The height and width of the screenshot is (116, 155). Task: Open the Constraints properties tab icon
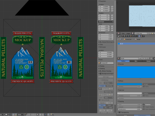pyautogui.click(x=133, y=36)
